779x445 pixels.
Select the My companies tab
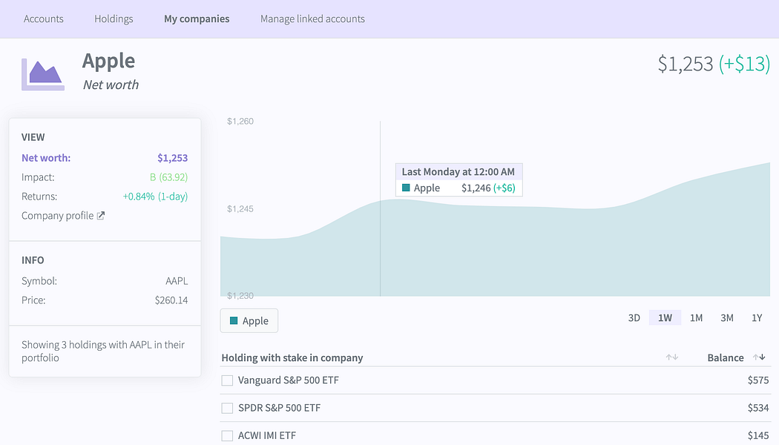pos(197,19)
